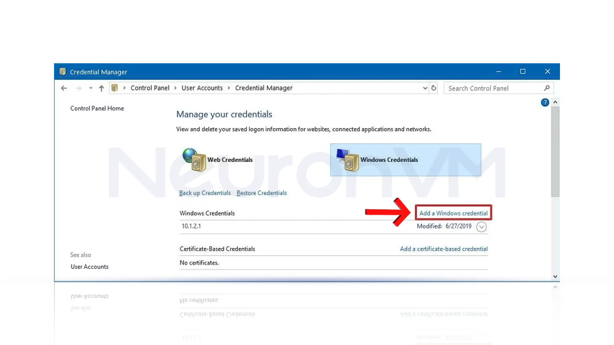Screen dimensions: 614x345
Task: Expand the 10.1.2.1 credential entry
Action: pyautogui.click(x=481, y=226)
